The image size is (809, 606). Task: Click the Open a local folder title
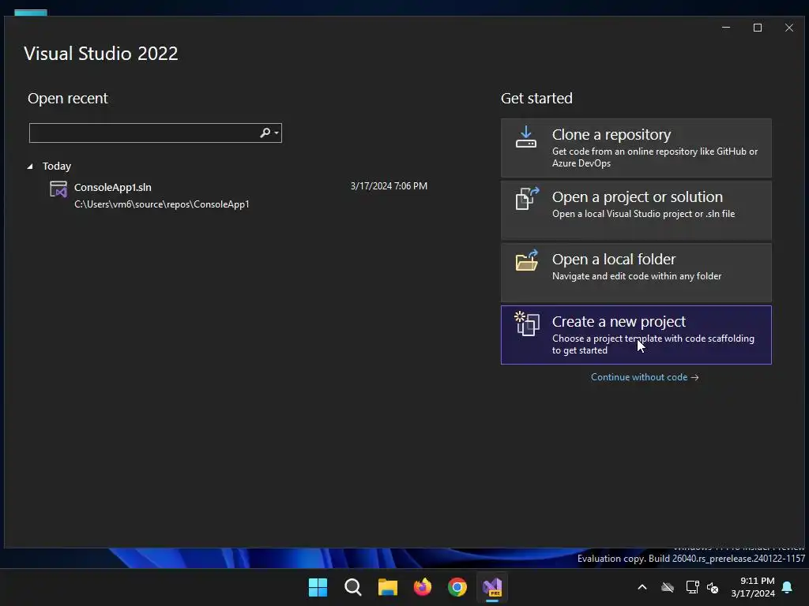pos(613,259)
